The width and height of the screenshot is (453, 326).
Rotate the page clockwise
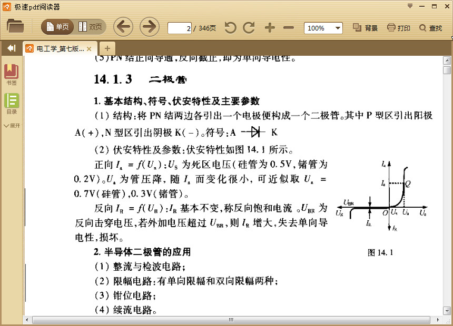pyautogui.click(x=248, y=28)
